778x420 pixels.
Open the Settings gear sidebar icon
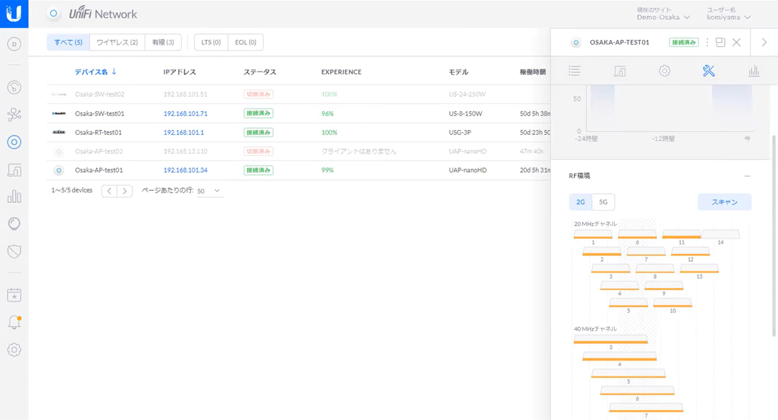pos(14,349)
